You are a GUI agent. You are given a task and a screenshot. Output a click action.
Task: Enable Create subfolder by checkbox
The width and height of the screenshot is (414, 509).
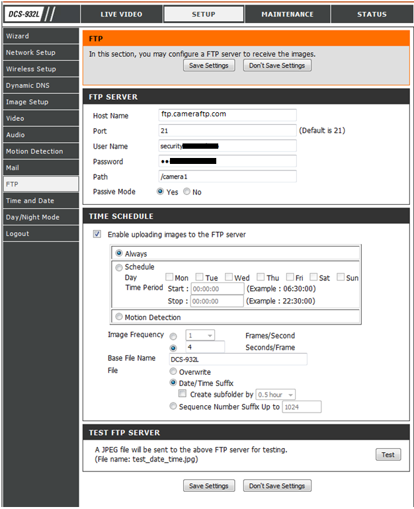183,394
